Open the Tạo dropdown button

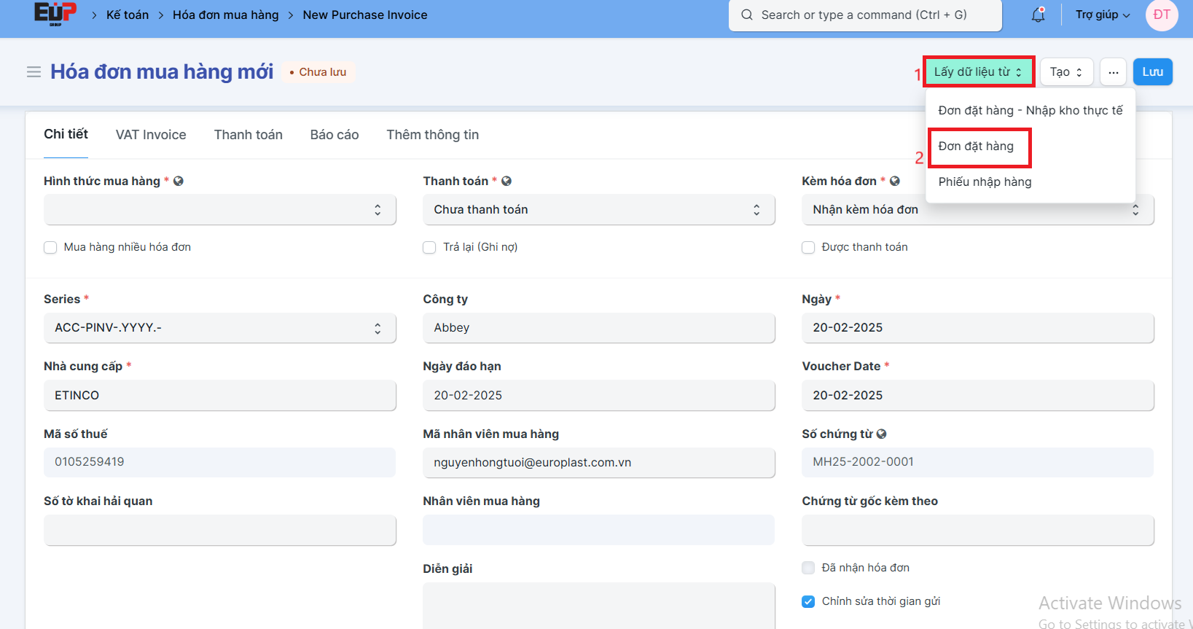click(x=1065, y=72)
